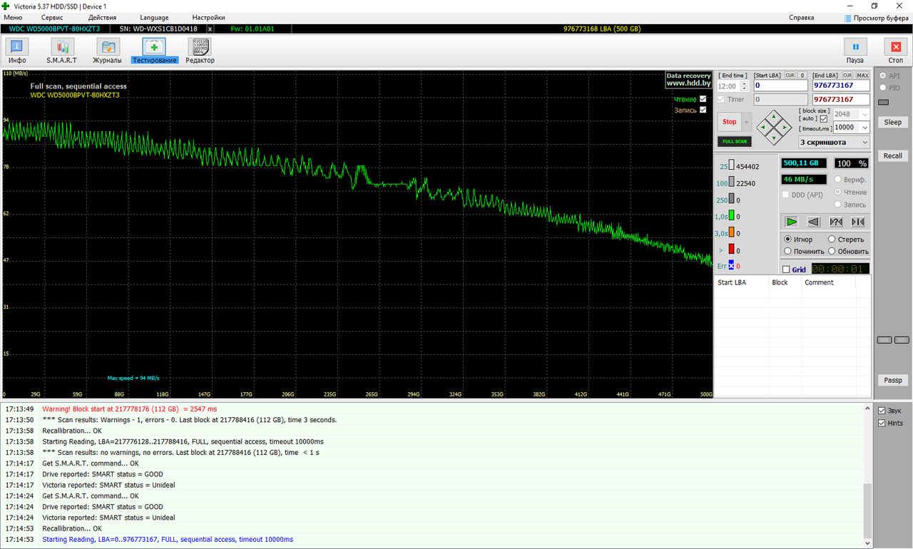
Task: Click the left arrow on the navigation pad
Action: coord(764,128)
